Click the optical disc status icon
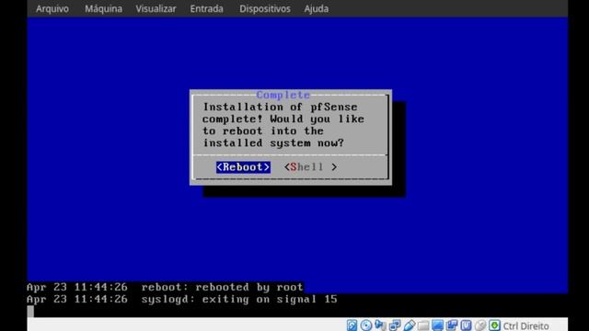Screen dimensions: 589x331 pos(366,325)
